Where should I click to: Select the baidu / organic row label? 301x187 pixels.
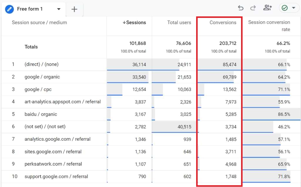41,114
